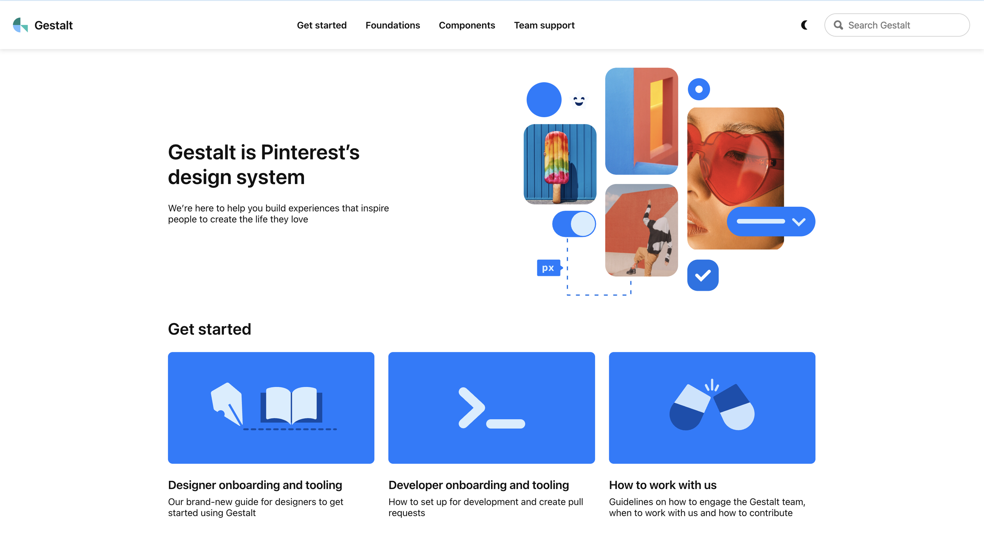The width and height of the screenshot is (984, 546).
Task: Select the blue radio button illustration
Action: [699, 90]
